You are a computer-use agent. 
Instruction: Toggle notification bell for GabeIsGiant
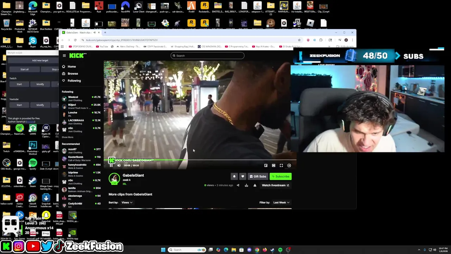click(234, 176)
